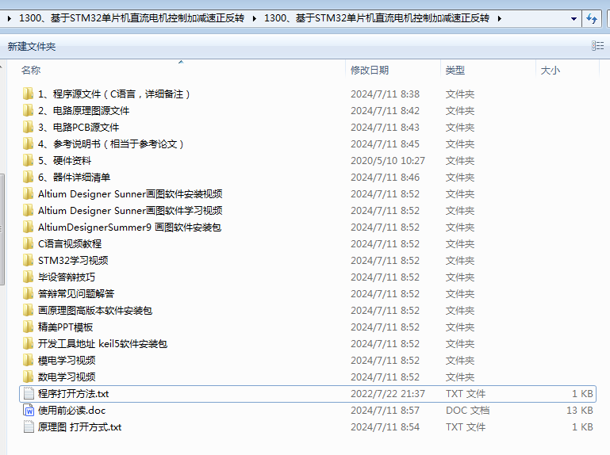The width and height of the screenshot is (610, 455).
Task: Select the 6、器件详细清单 folder name
Action: [75, 178]
